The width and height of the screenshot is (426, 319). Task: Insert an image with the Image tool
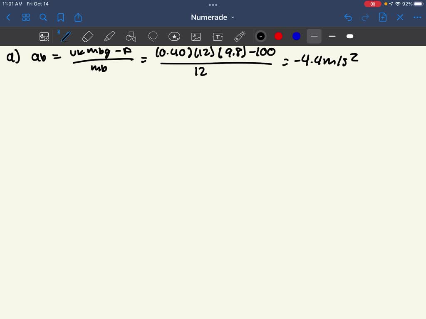point(196,36)
